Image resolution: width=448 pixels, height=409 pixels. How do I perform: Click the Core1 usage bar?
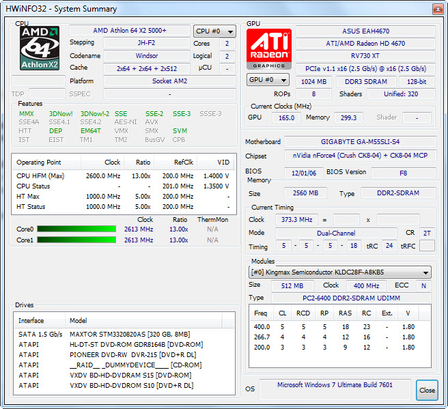point(76,240)
